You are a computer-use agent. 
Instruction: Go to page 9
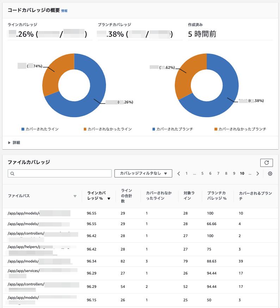[x=234, y=174]
